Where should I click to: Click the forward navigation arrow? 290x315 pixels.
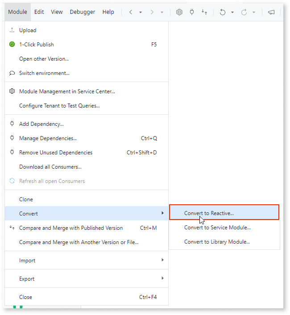pyautogui.click(x=152, y=12)
